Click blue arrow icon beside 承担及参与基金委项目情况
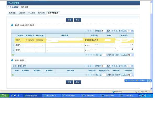The image size is (157, 117). click(12, 25)
